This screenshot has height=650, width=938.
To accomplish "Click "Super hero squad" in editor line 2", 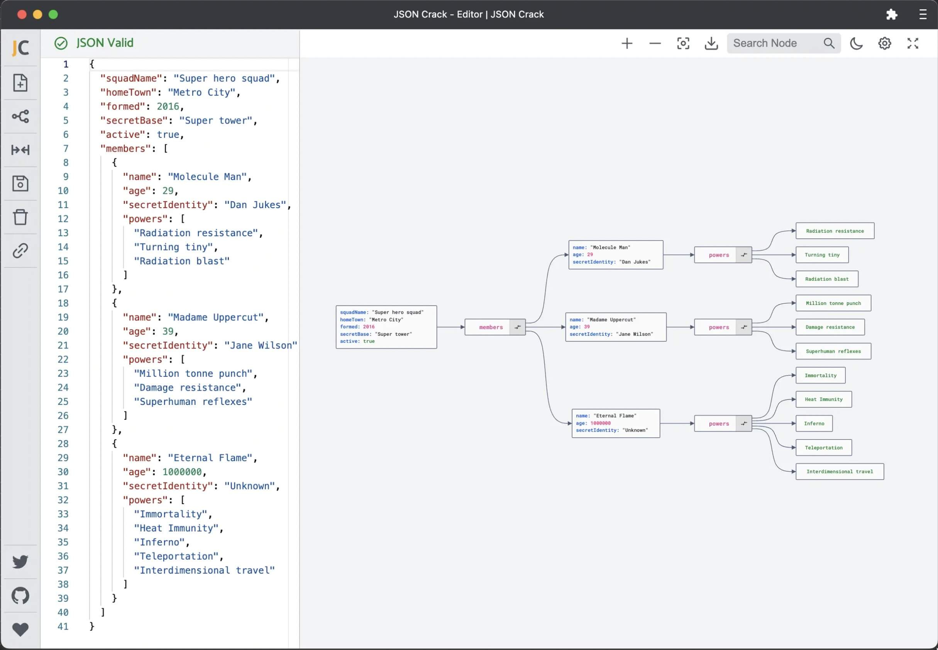I will click(x=224, y=78).
